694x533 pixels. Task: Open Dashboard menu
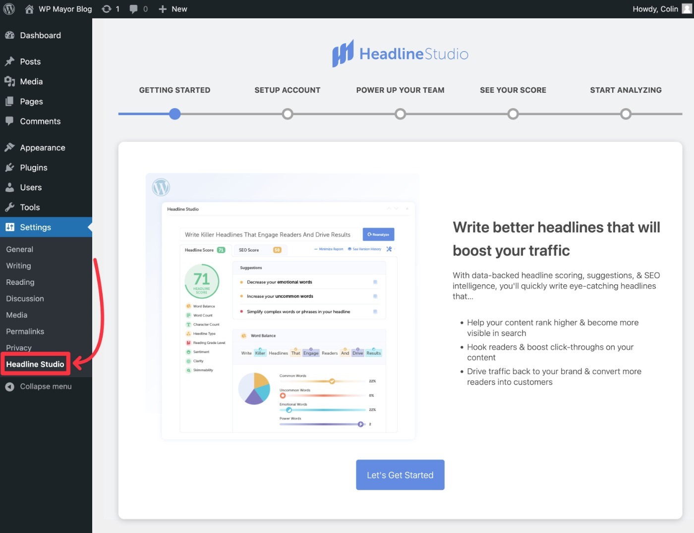pyautogui.click(x=46, y=35)
